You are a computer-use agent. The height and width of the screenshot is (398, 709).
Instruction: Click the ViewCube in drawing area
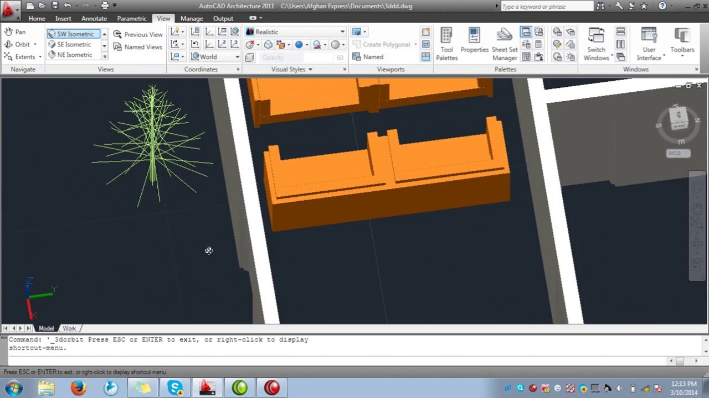[x=679, y=118]
